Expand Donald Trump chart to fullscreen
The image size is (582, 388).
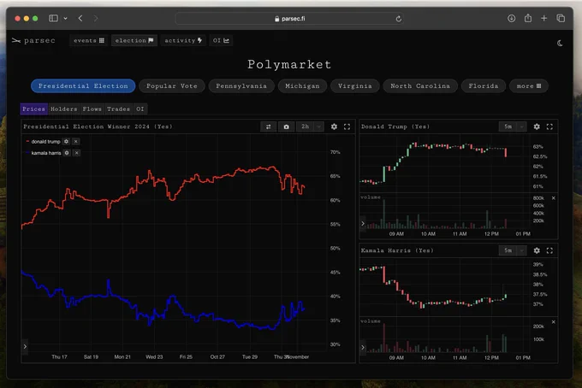click(549, 126)
